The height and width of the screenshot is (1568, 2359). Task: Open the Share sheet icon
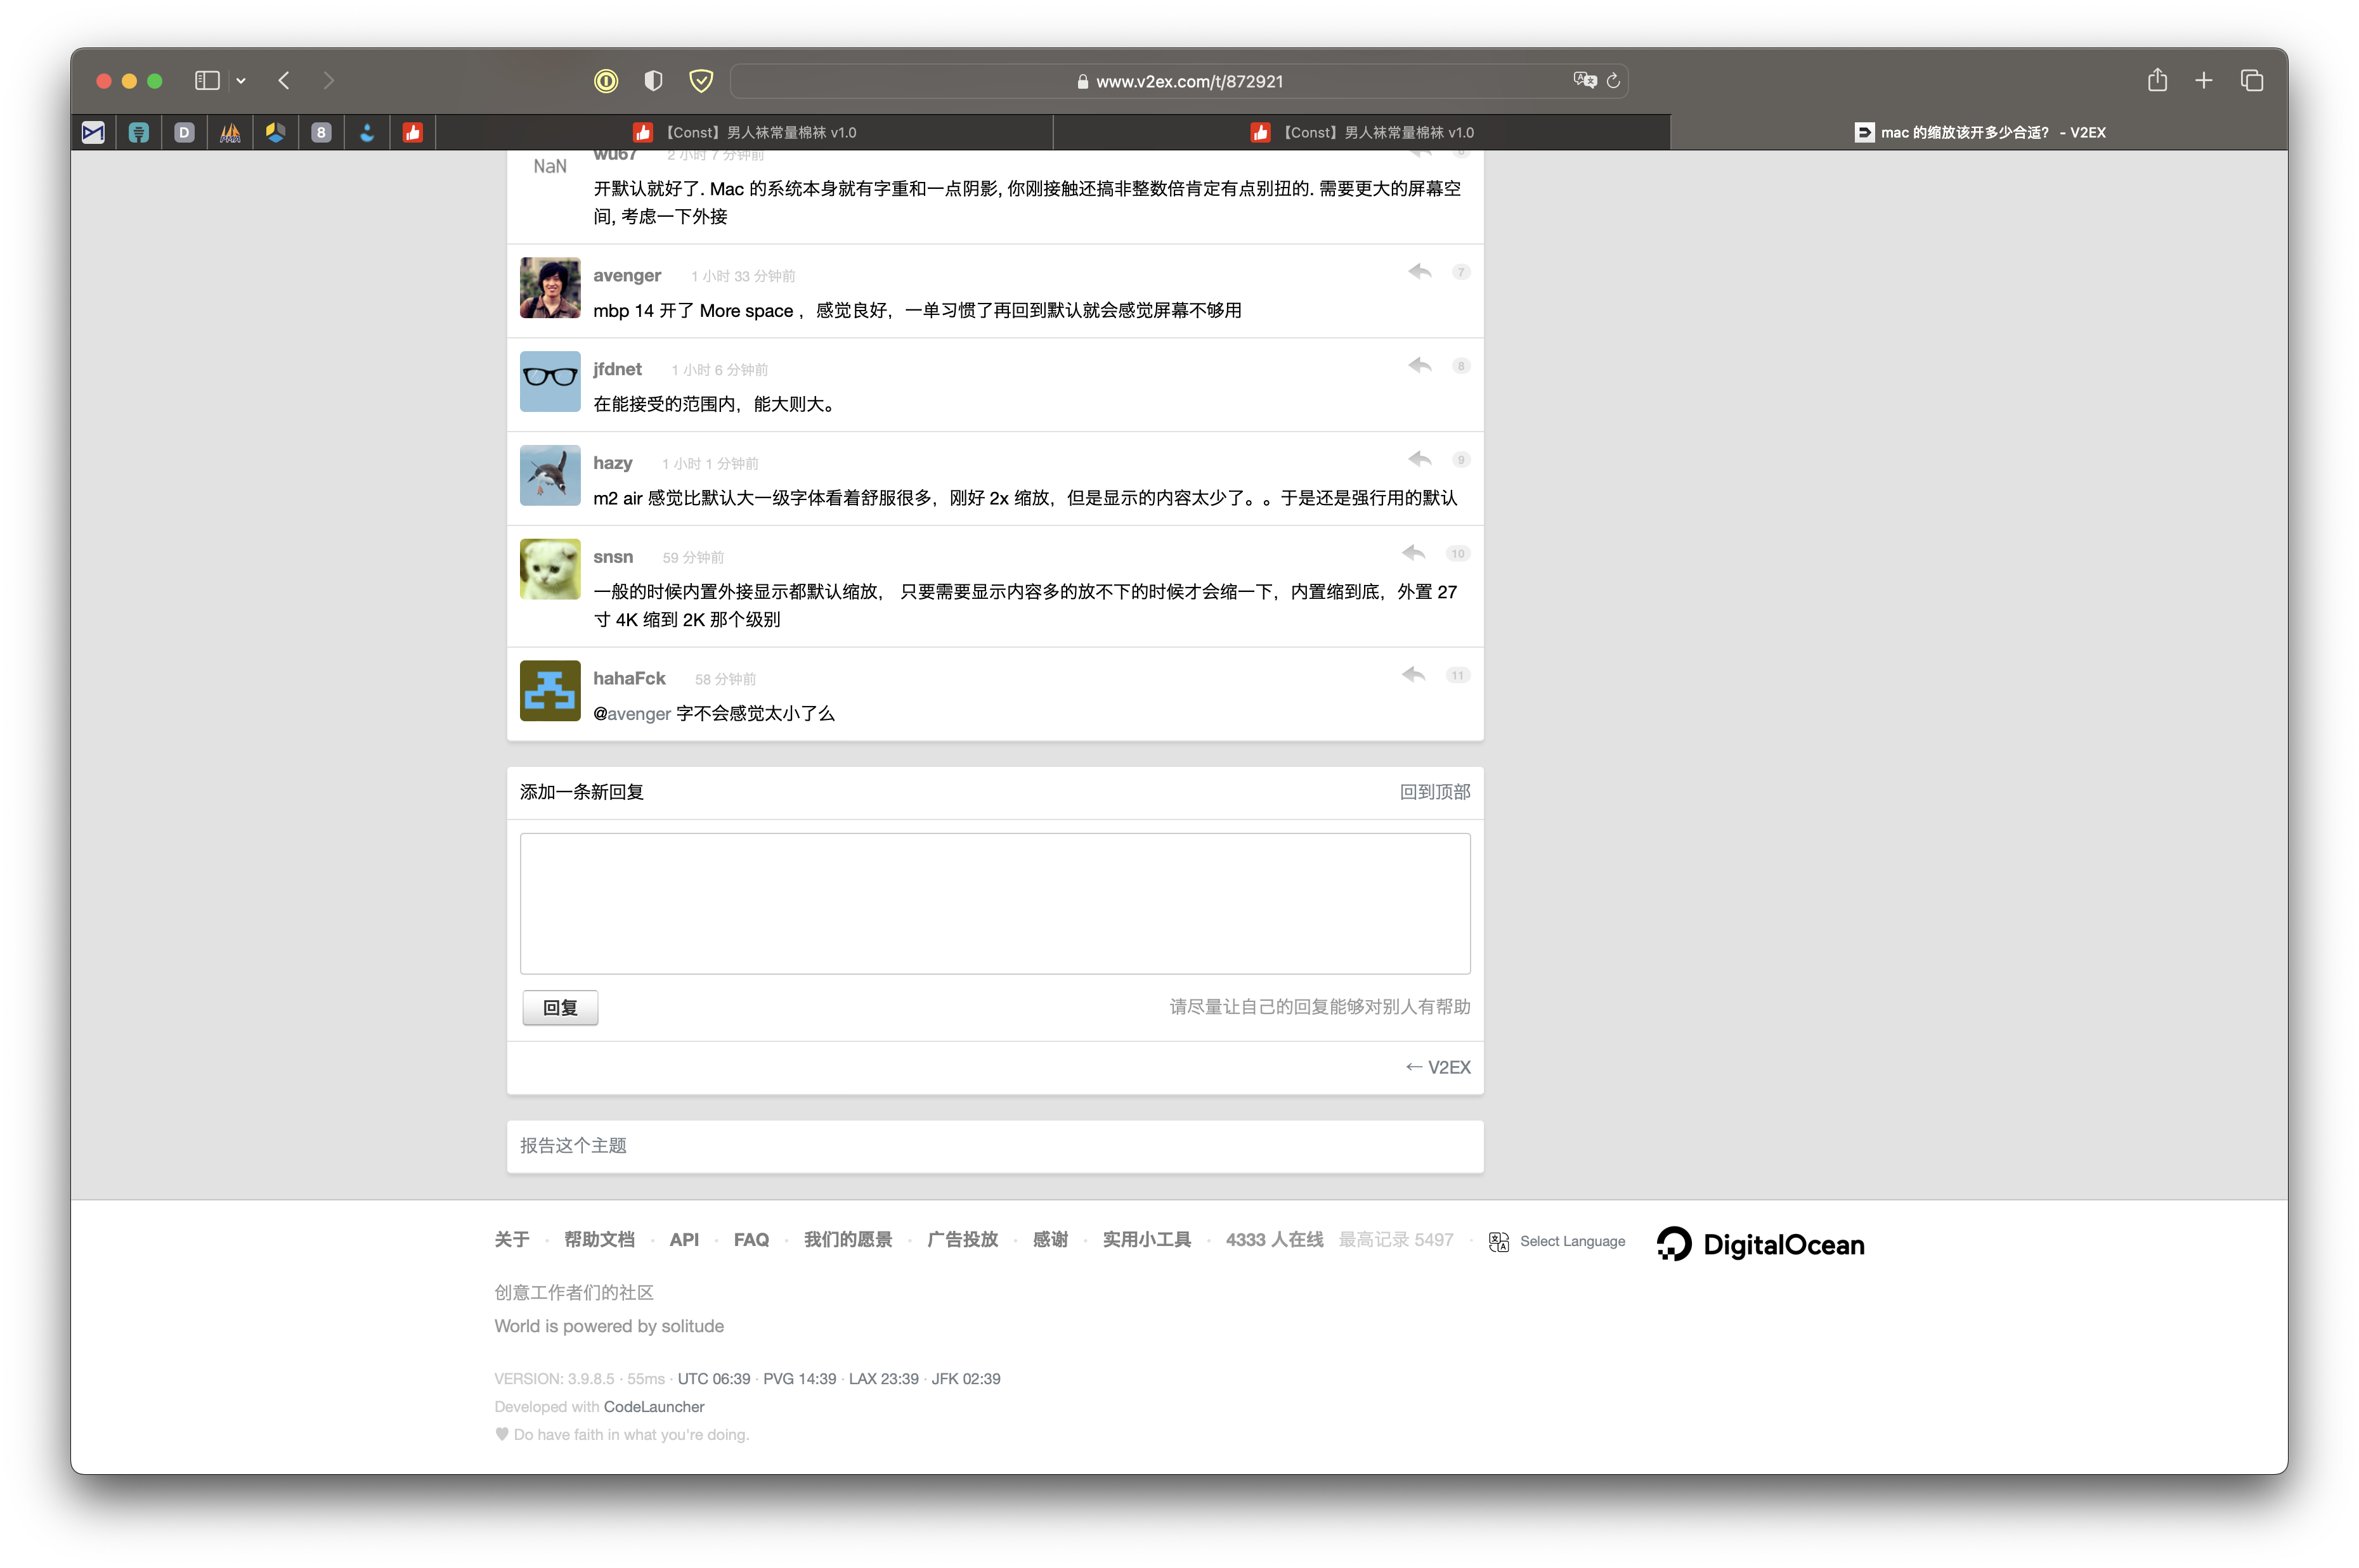[2157, 80]
